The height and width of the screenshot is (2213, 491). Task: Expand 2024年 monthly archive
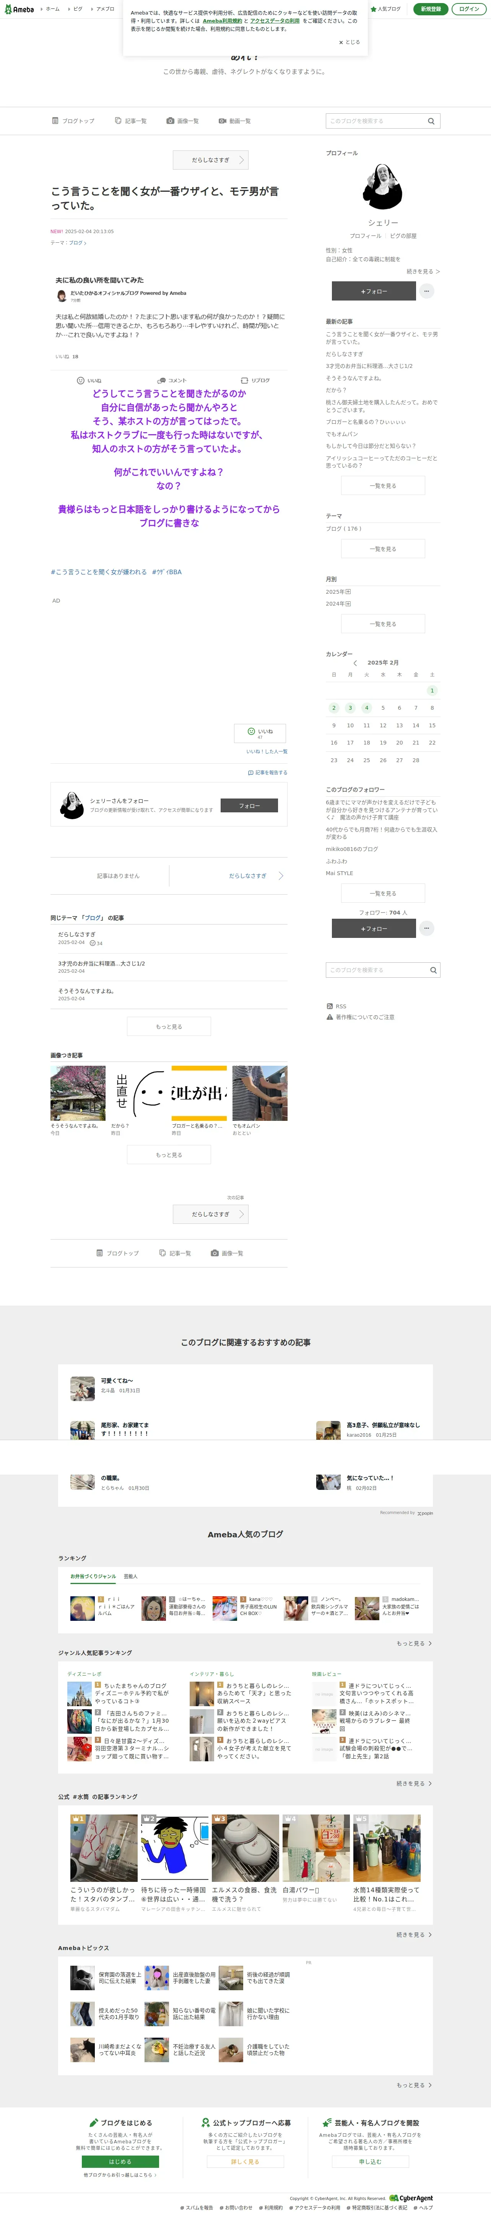338,604
